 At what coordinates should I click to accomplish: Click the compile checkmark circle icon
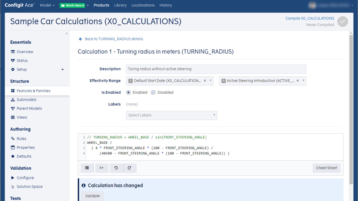pyautogui.click(x=343, y=21)
